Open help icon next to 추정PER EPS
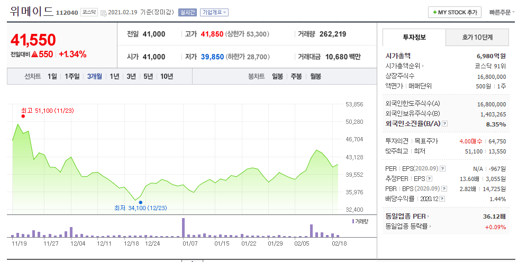This screenshot has height=262, width=518. click(x=430, y=179)
